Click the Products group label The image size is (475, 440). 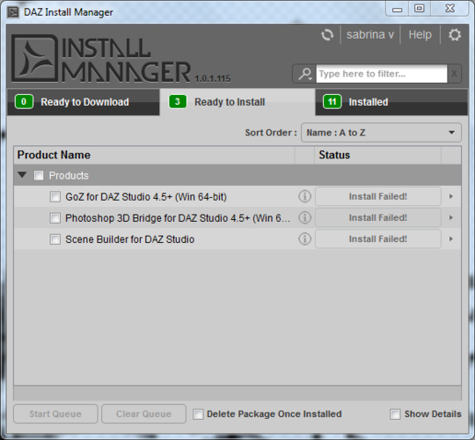69,175
